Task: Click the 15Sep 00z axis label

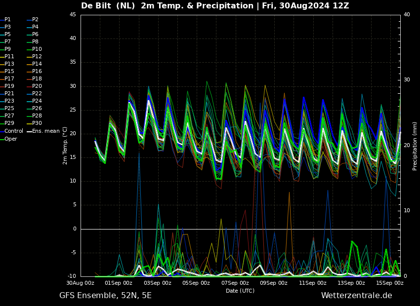Action: 390,283
